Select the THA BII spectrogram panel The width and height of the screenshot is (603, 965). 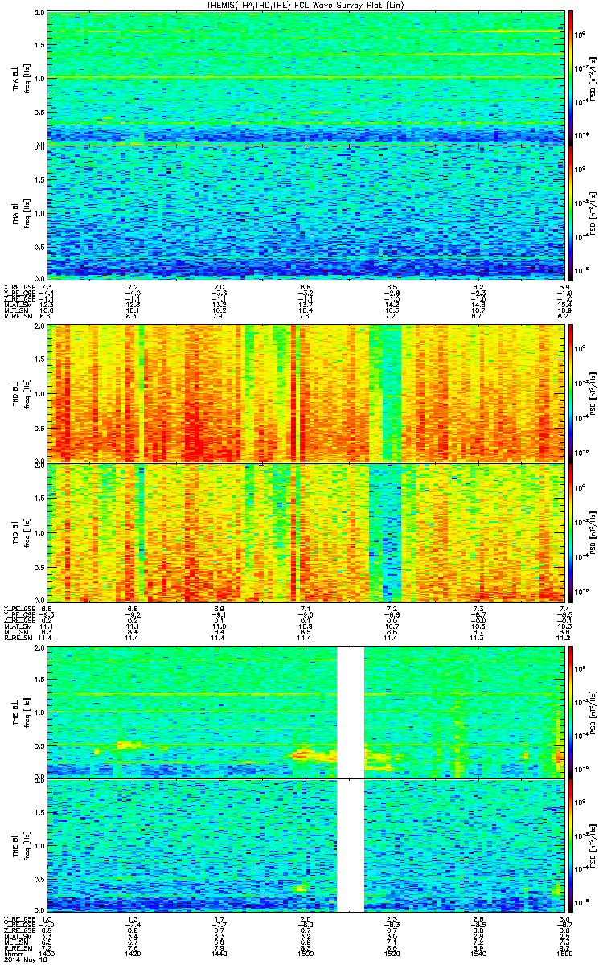[x=306, y=212]
